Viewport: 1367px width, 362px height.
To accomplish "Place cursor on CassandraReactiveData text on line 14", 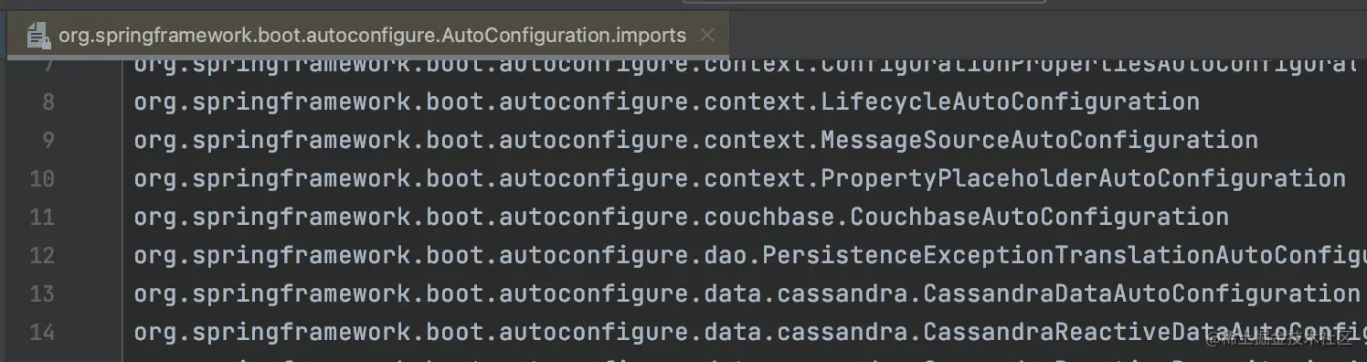I will (1076, 332).
